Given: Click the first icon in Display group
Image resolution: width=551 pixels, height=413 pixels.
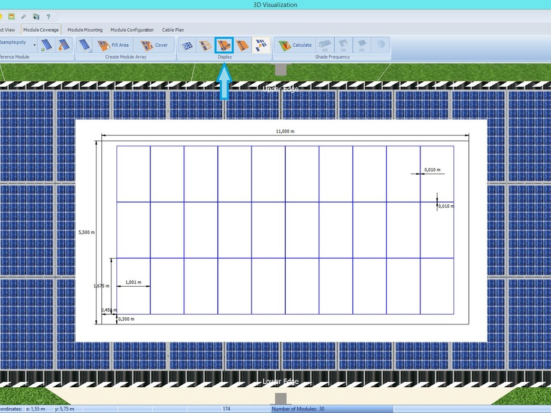Looking at the screenshot, I should pos(187,45).
